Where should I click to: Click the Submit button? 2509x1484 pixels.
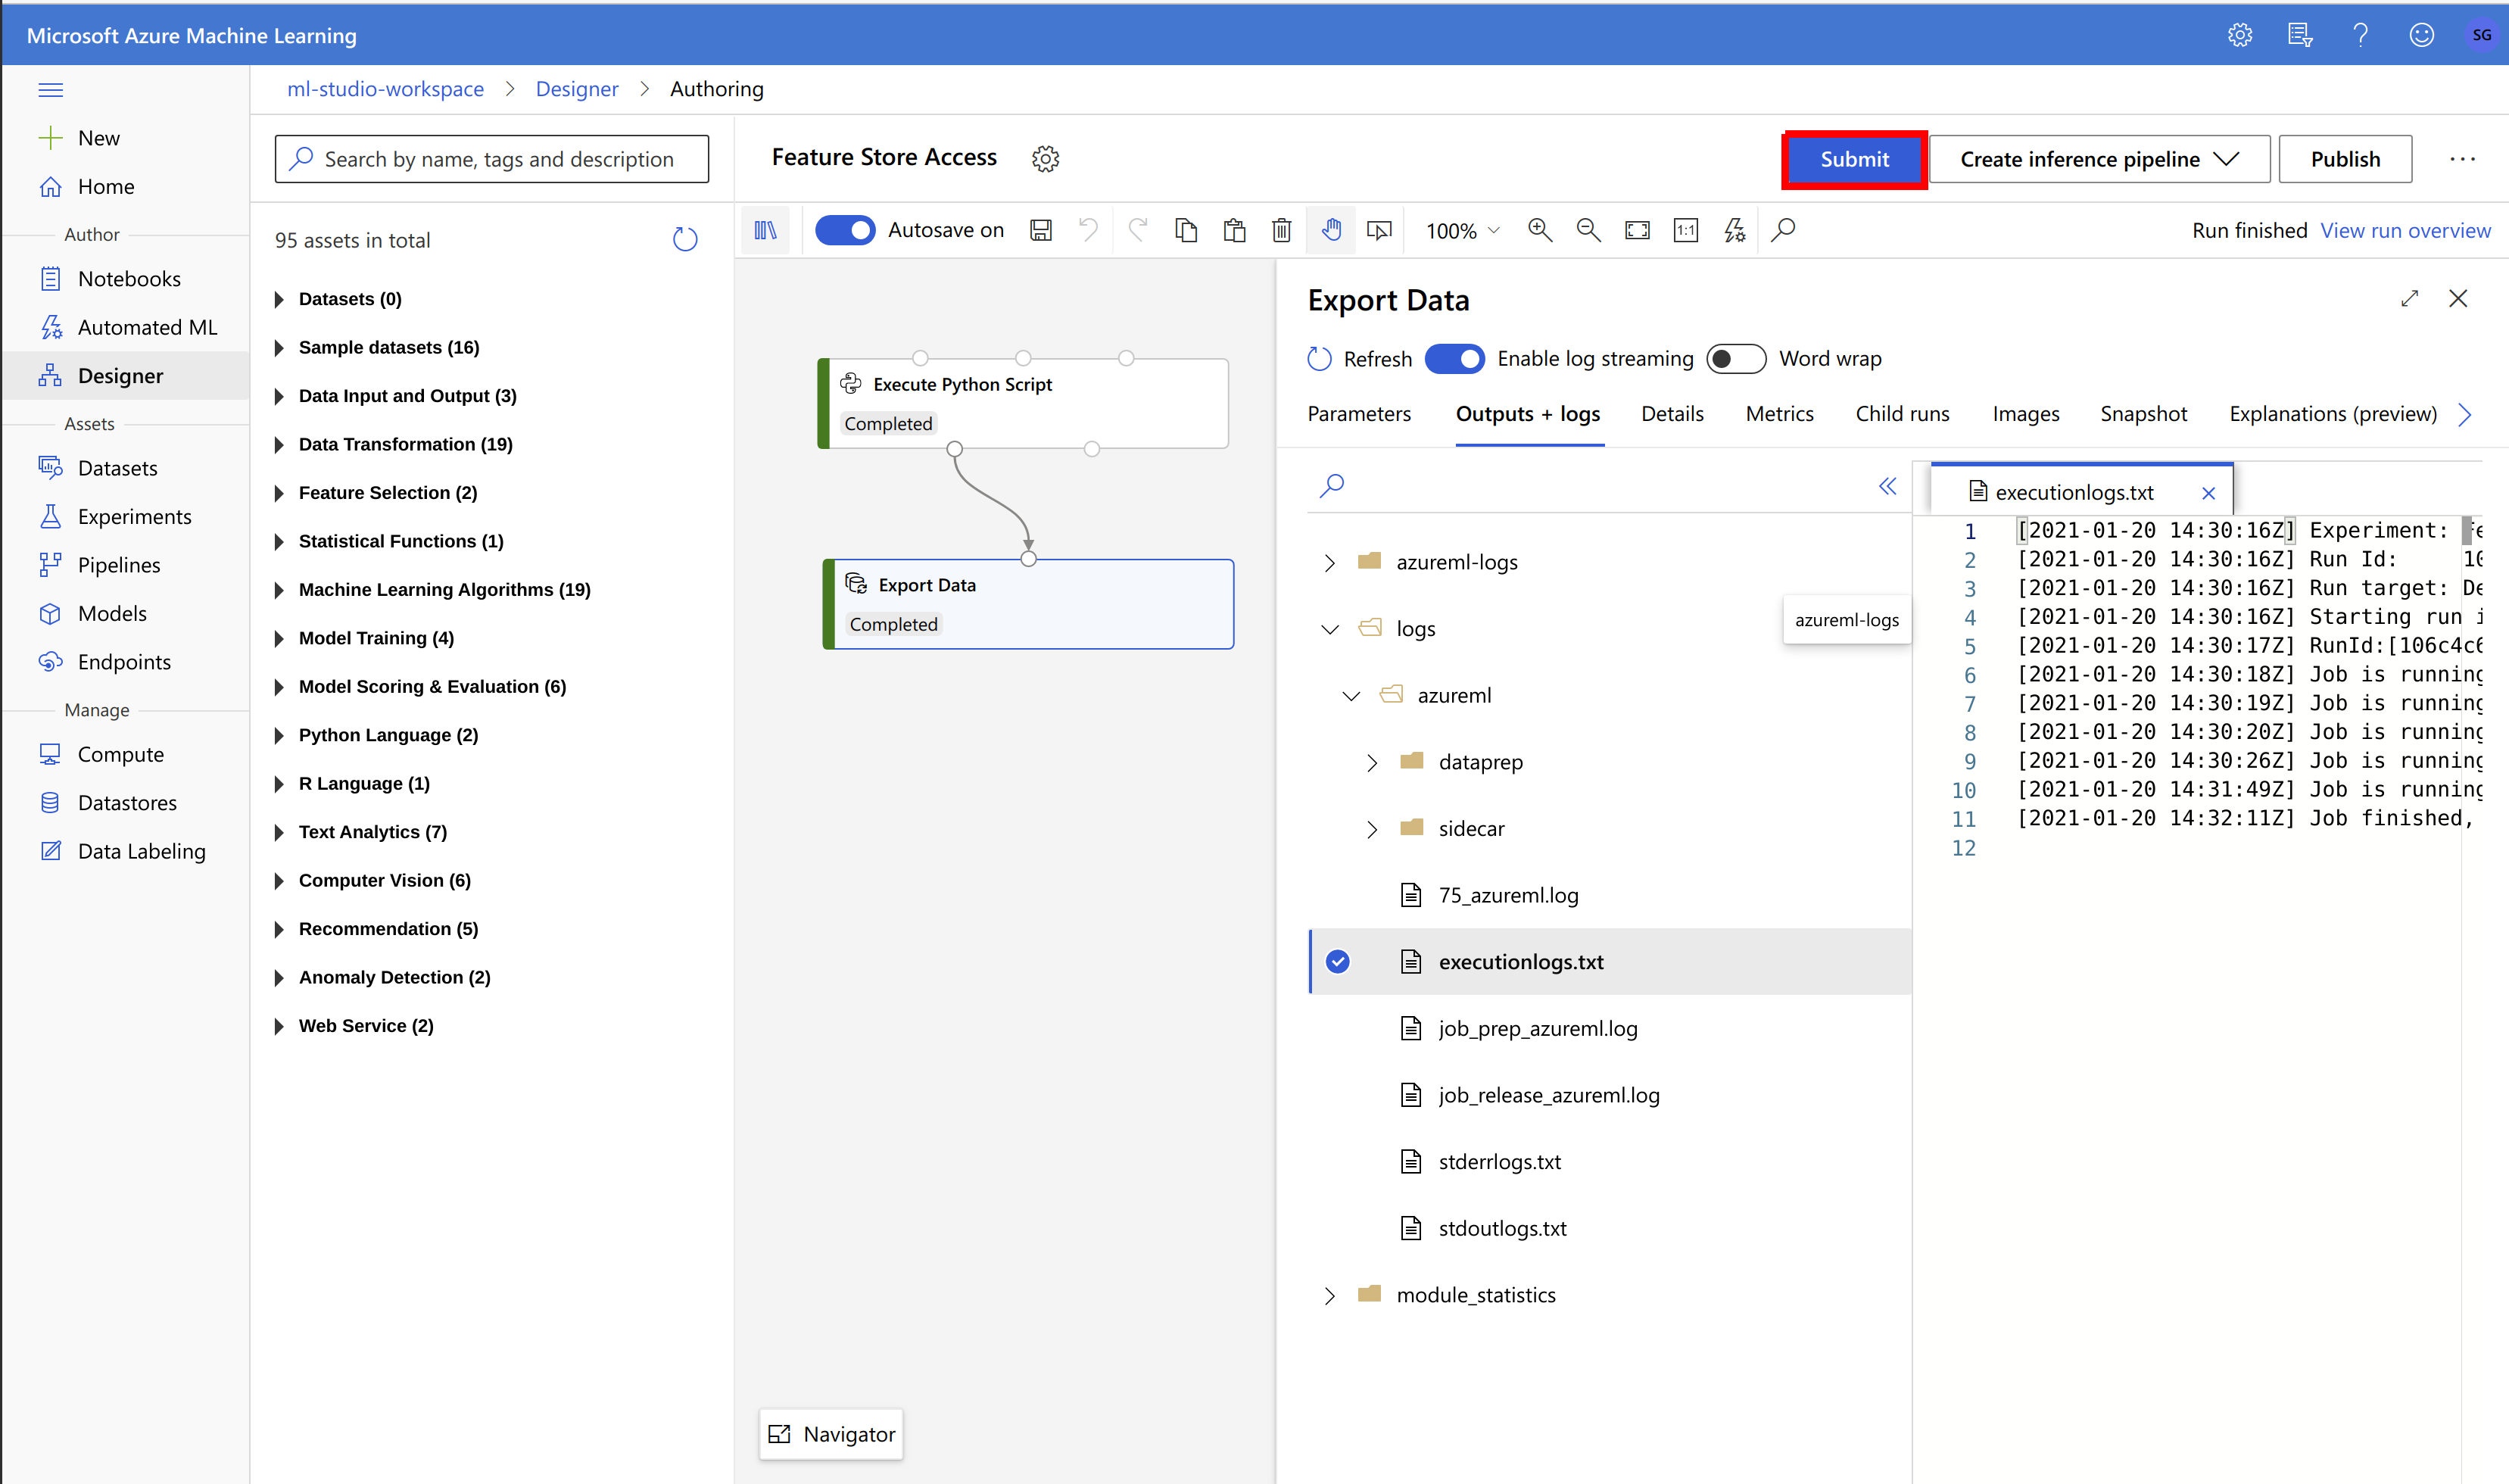click(1854, 159)
